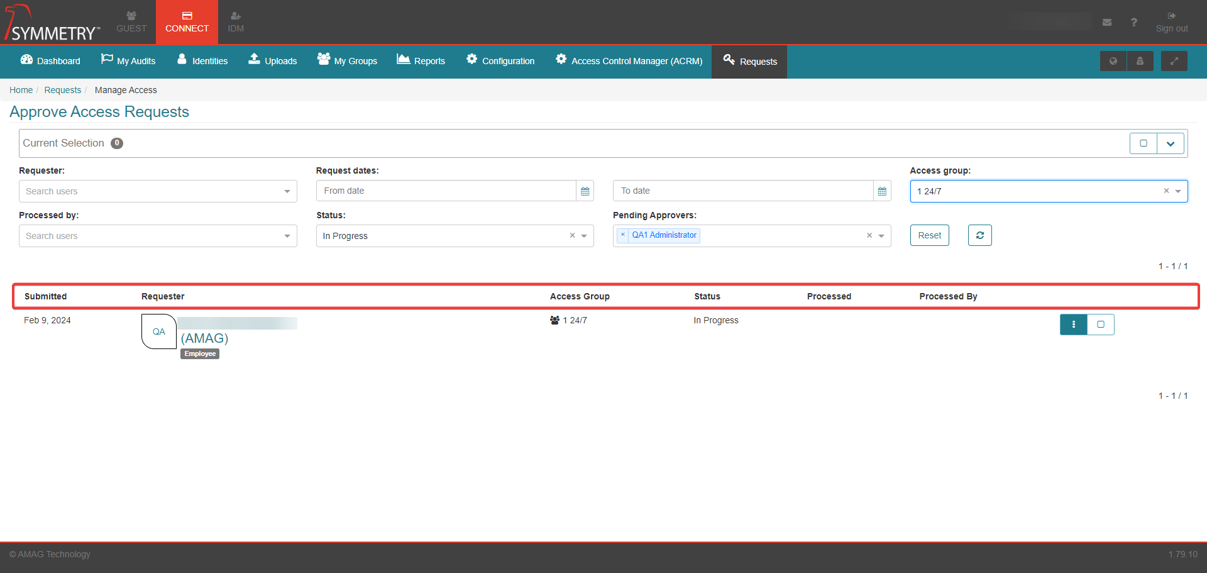Select checkbox for Feb 9, 2024 request
Viewport: 1207px width, 573px height.
(1101, 325)
